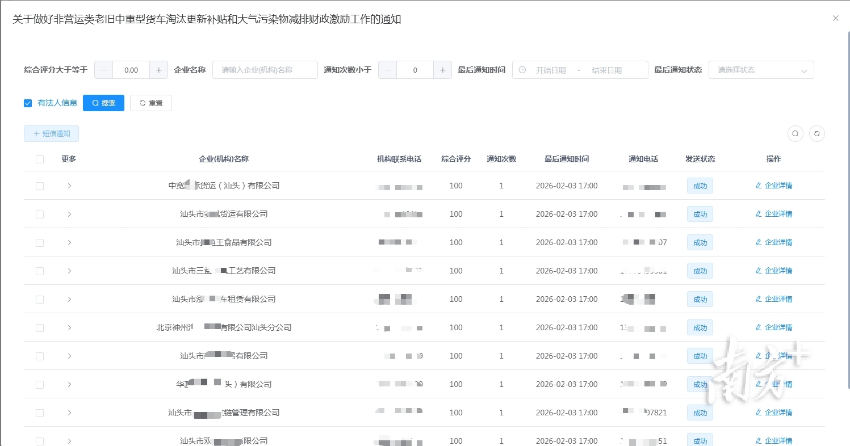Increase 通知次数小于 value with plus
The image size is (850, 446).
point(442,70)
